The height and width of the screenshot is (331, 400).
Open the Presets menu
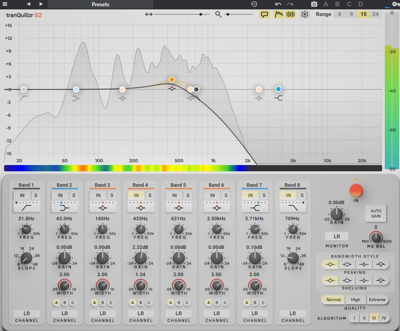[101, 4]
